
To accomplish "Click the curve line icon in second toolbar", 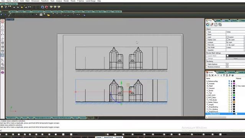I will click(10, 15).
